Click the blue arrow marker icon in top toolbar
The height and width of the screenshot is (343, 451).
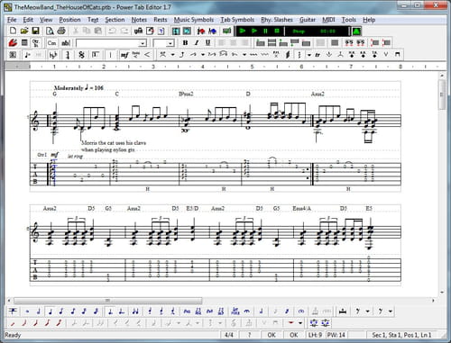(x=213, y=31)
